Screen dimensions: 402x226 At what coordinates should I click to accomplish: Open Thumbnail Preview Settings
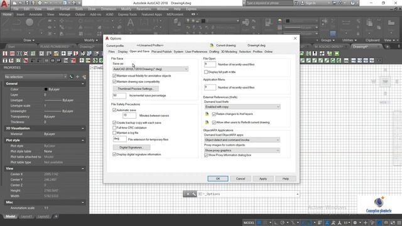pyautogui.click(x=136, y=89)
